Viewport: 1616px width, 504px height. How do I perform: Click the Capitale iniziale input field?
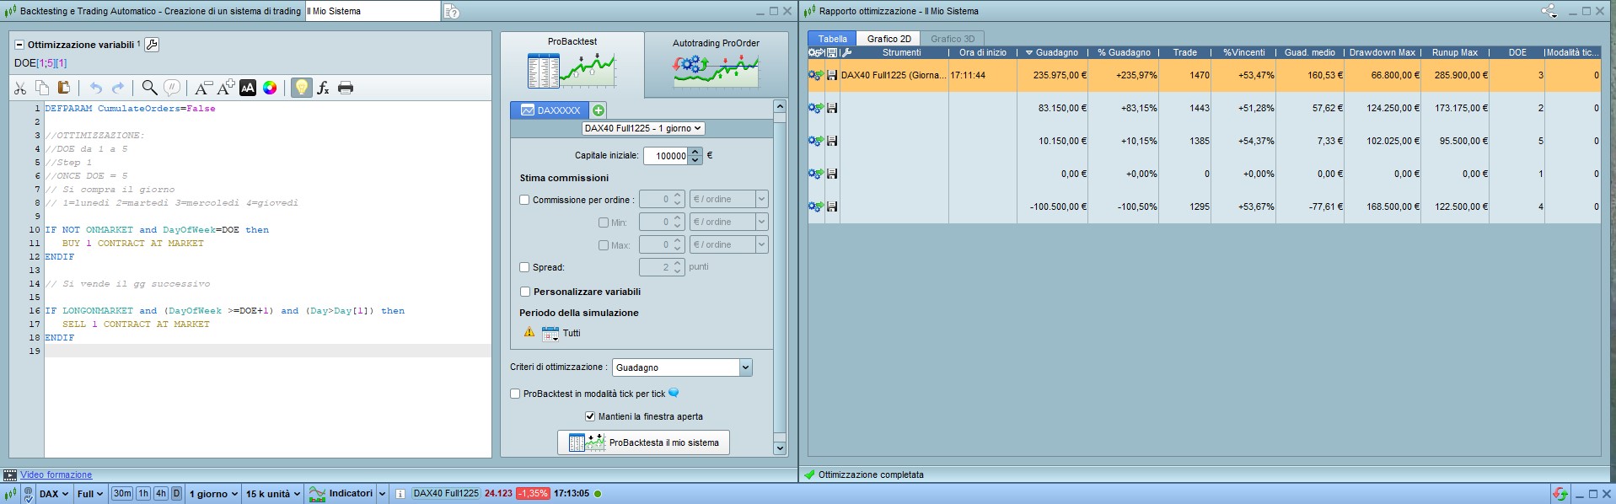[665, 156]
